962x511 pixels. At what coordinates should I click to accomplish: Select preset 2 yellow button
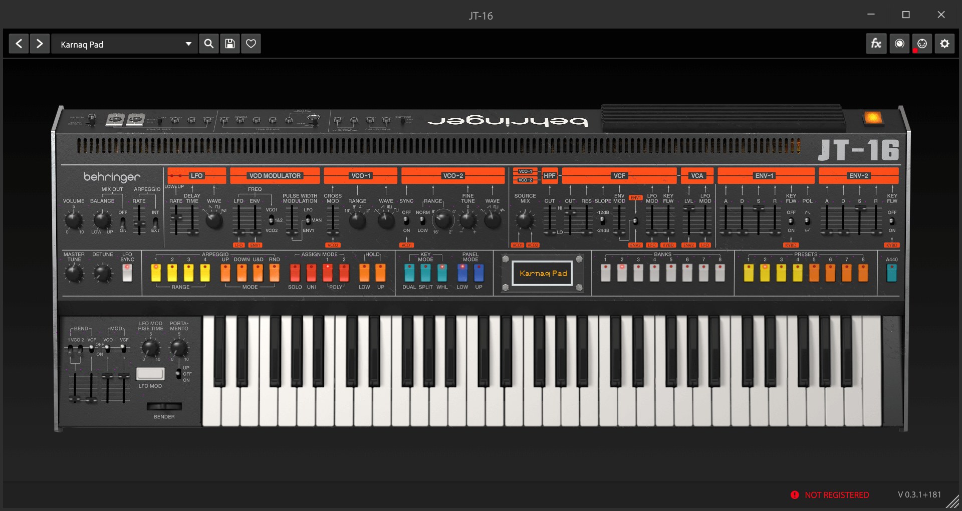765,273
